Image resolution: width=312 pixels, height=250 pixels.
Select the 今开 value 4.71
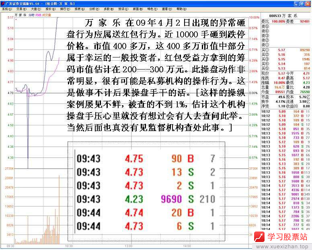coord(306,74)
